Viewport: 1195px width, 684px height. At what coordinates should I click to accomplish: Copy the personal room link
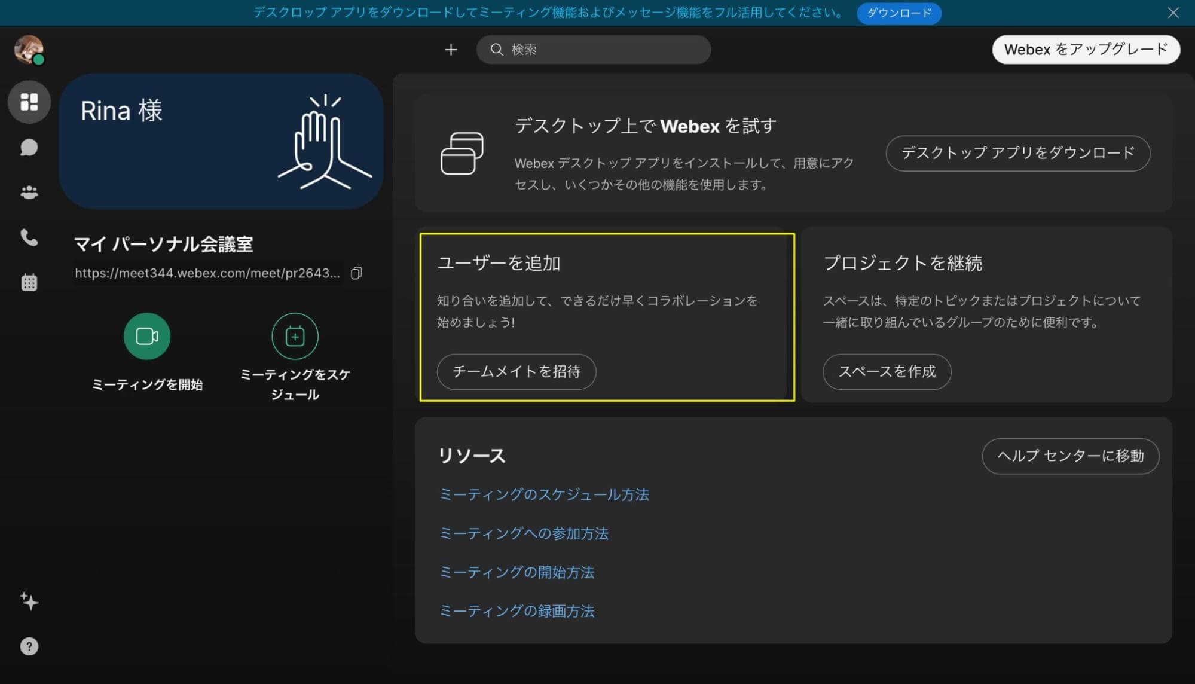356,273
